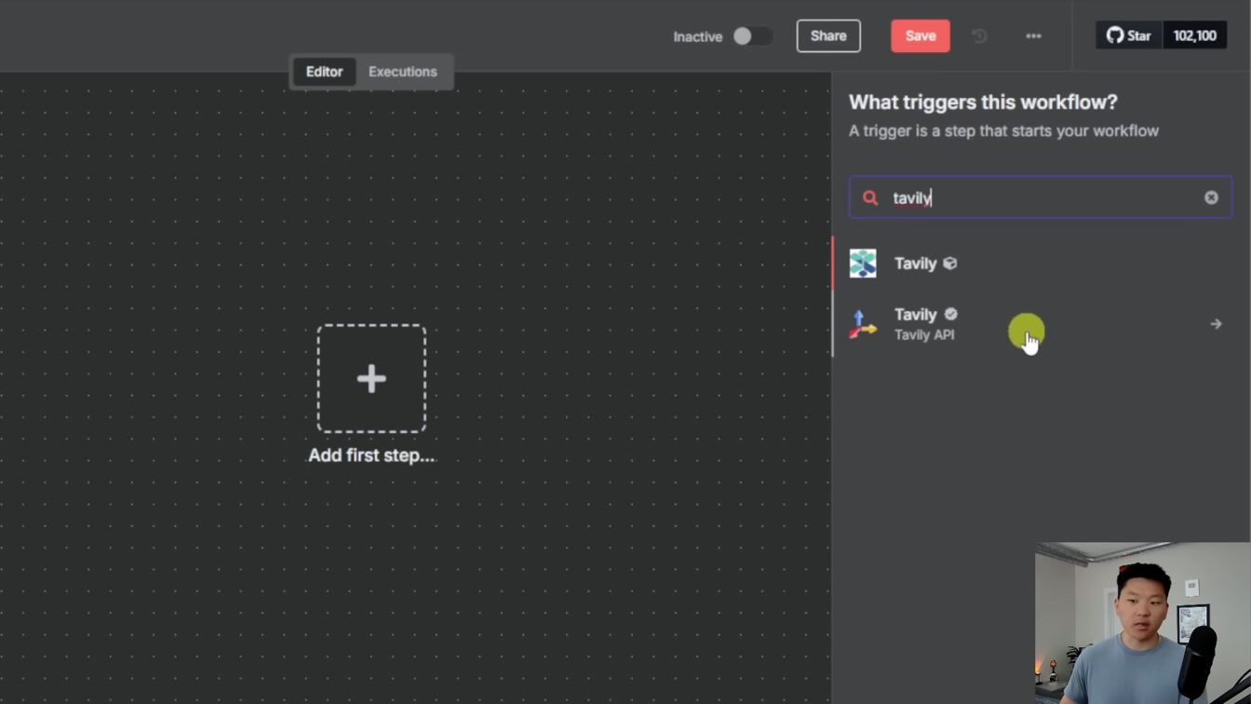Click the Tavily API subtitle text
1251x704 pixels.
(x=924, y=335)
